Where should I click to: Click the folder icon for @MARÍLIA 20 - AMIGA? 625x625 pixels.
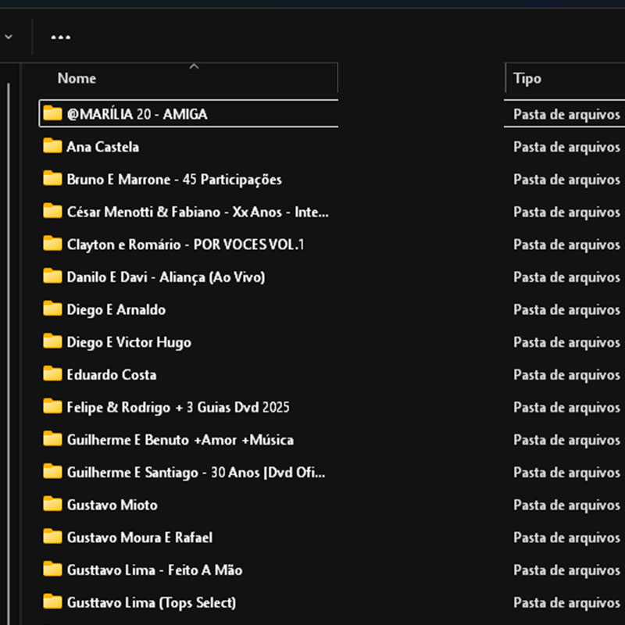coord(52,113)
